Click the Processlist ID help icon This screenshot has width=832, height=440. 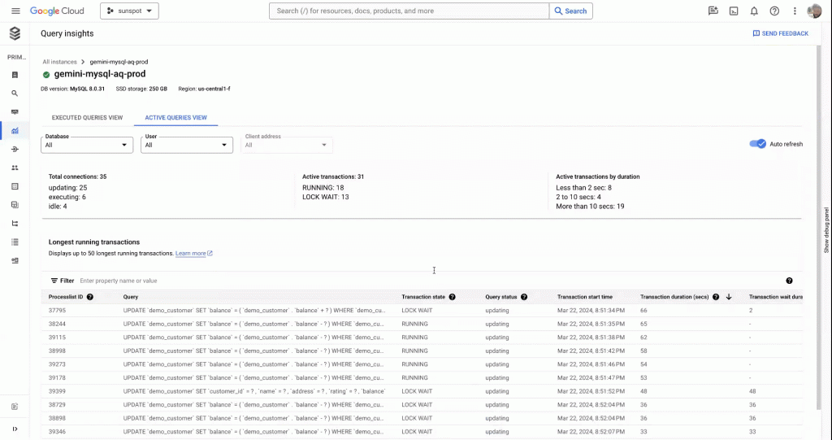pyautogui.click(x=89, y=297)
